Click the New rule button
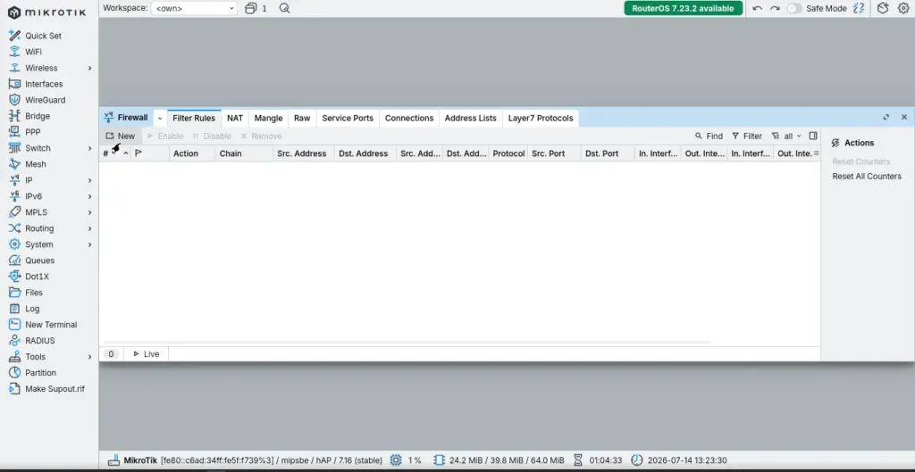The height and width of the screenshot is (472, 915). [121, 136]
